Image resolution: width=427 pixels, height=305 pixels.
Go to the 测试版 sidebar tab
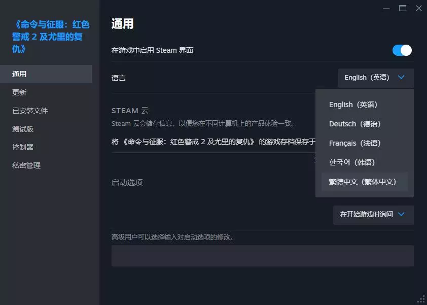point(46,129)
